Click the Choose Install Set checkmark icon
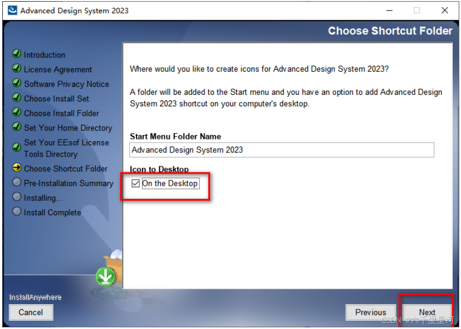The image size is (461, 329). click(17, 98)
